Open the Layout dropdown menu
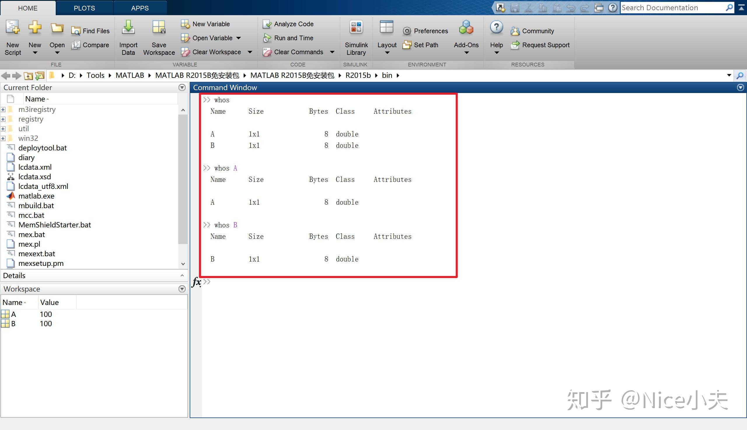This screenshot has width=747, height=430. [387, 52]
